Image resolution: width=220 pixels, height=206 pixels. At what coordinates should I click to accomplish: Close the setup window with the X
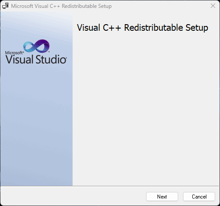coord(213,6)
